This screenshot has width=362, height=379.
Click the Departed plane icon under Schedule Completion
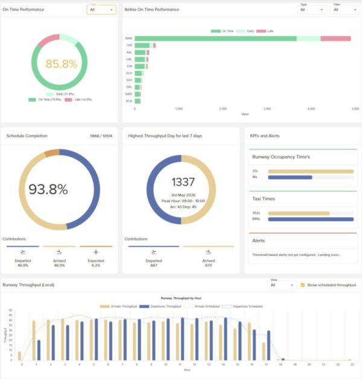click(23, 252)
